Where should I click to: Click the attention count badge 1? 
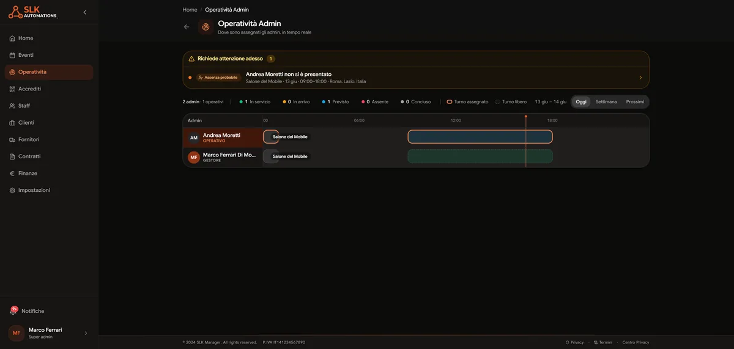pyautogui.click(x=271, y=59)
